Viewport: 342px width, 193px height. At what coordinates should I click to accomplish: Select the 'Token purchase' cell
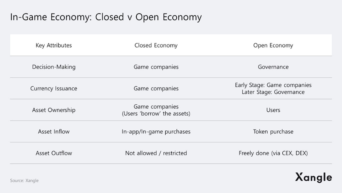[273, 132]
